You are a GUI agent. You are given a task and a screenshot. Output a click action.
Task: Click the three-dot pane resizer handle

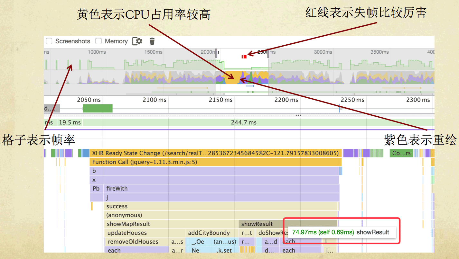[x=298, y=114]
